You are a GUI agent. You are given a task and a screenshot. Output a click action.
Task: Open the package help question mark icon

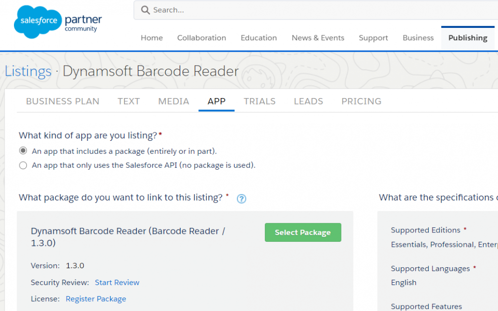(x=242, y=199)
